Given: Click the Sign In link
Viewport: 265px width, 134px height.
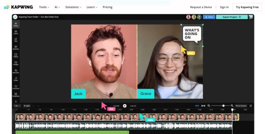Looking at the screenshot, I should tap(224, 7).
